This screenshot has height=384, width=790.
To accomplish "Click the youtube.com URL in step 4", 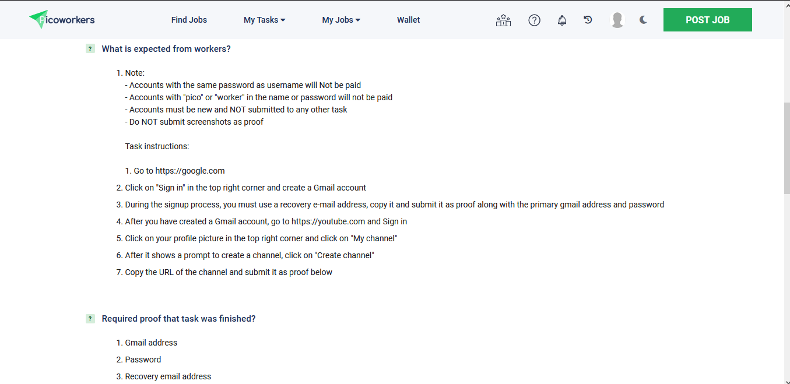I will point(328,221).
